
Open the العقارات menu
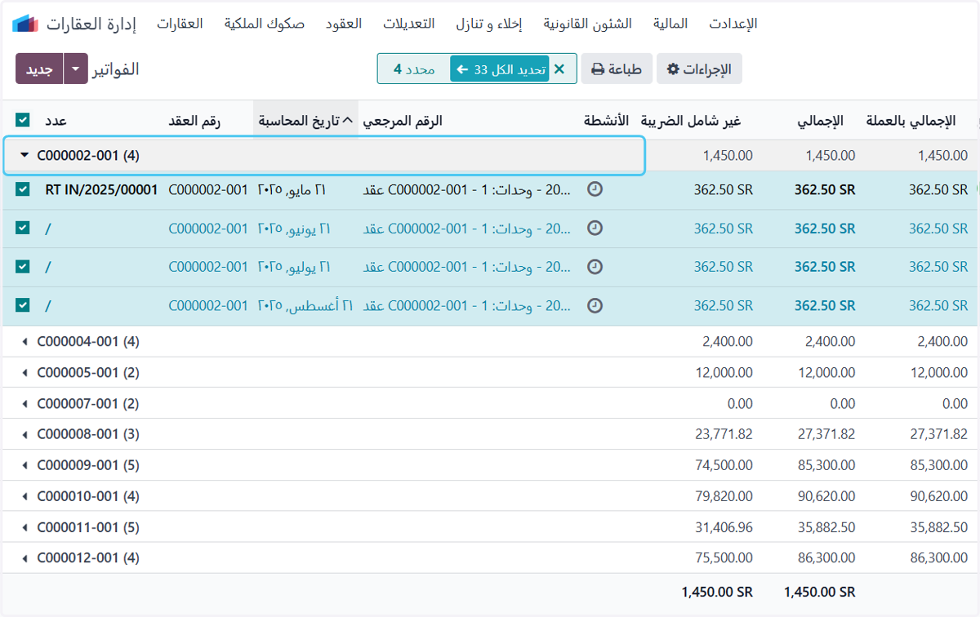point(180,24)
